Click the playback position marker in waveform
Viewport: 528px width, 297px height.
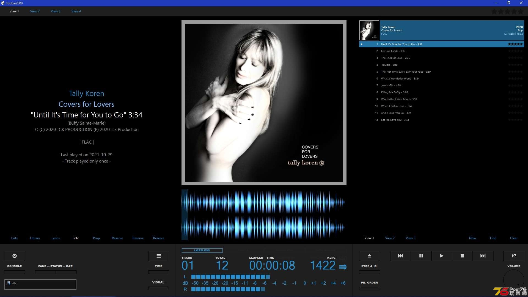[x=188, y=215]
